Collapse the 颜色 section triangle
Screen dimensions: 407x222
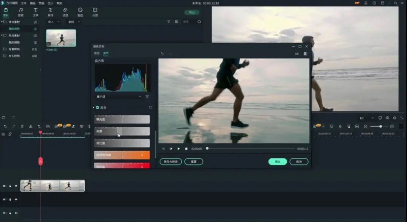coord(93,107)
